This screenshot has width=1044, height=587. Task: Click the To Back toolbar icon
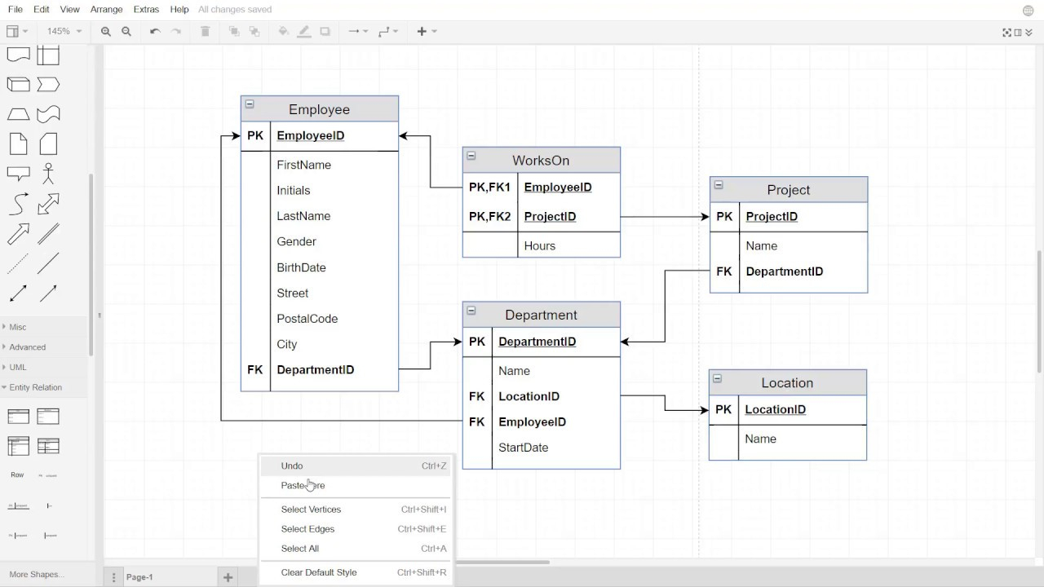[254, 32]
